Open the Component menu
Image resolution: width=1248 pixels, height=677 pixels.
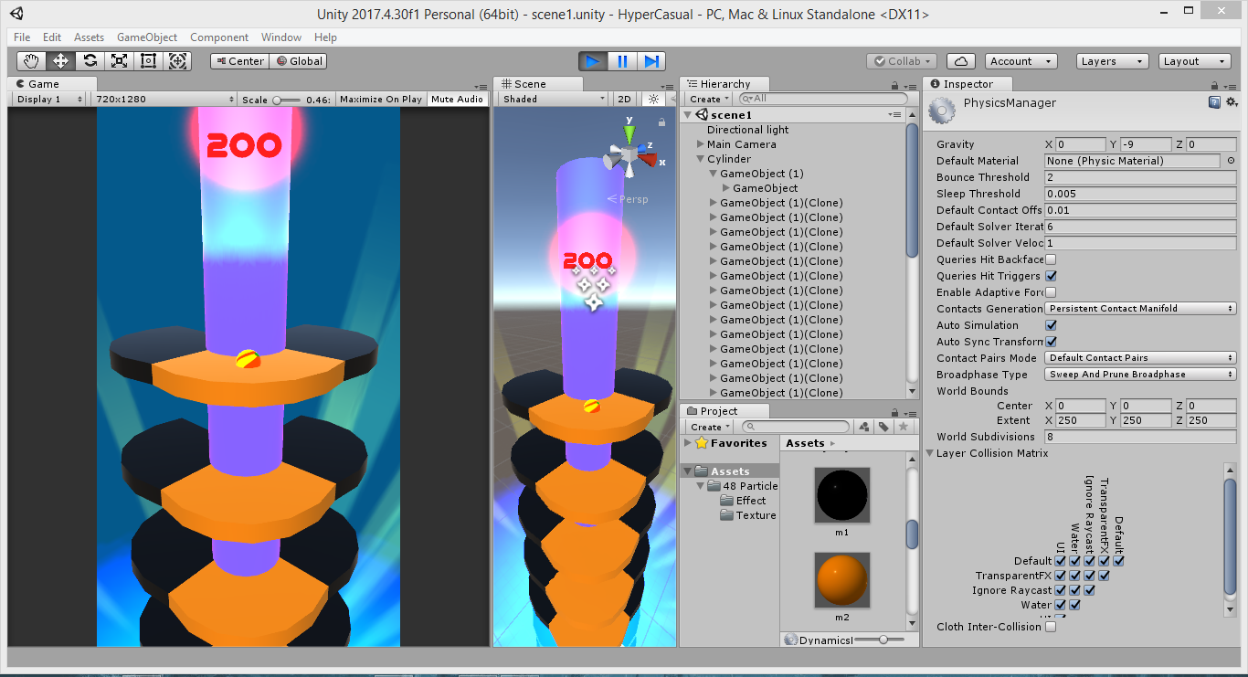pos(219,37)
